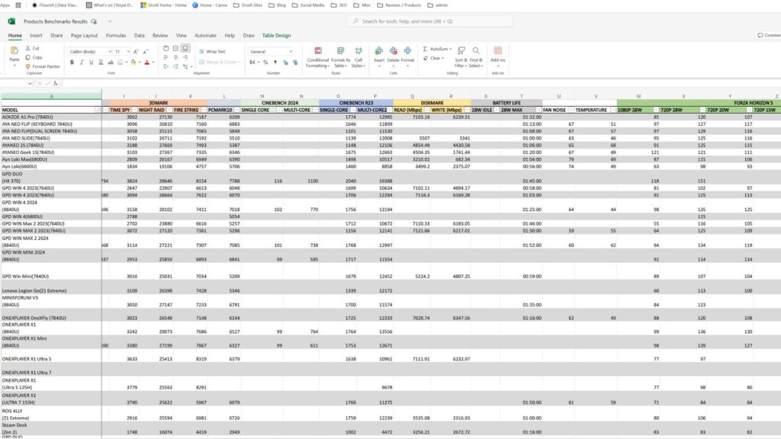This screenshot has width=781, height=439.
Task: Open the Social Media bookmarks folder
Action: 308,5
